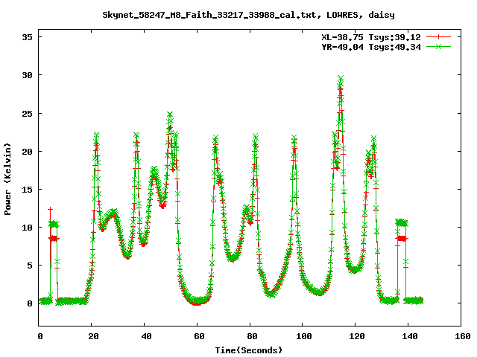Click x-axis tick label 20
477x357 pixels.
[93, 336]
